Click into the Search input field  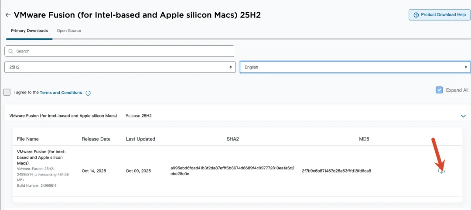click(x=122, y=51)
